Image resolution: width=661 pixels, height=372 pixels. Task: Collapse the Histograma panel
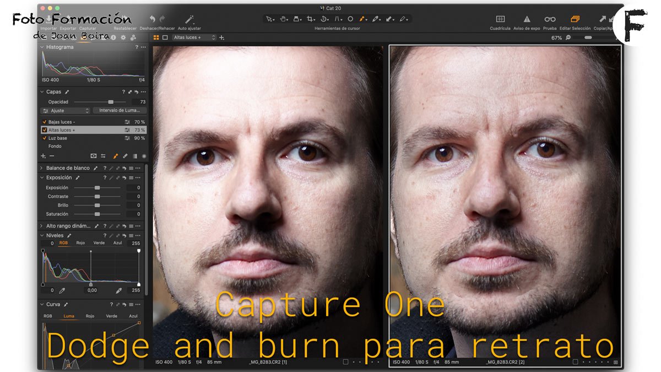[x=42, y=47]
